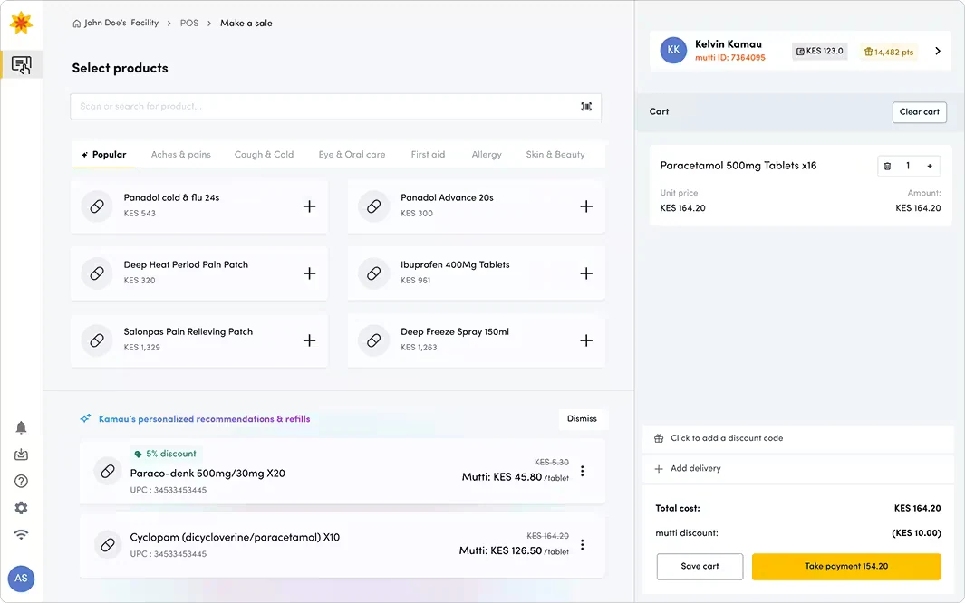Open the AS user avatar
965x603 pixels.
point(21,579)
